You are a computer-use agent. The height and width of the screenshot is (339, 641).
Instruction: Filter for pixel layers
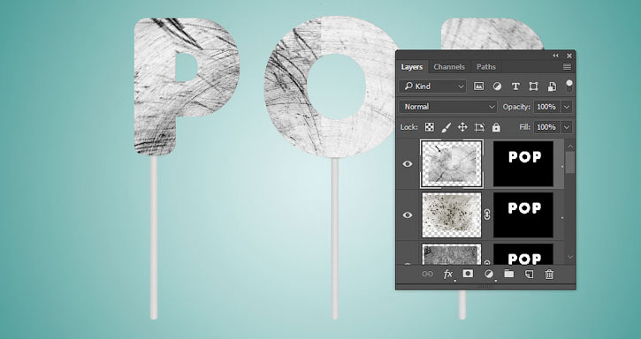pos(478,87)
